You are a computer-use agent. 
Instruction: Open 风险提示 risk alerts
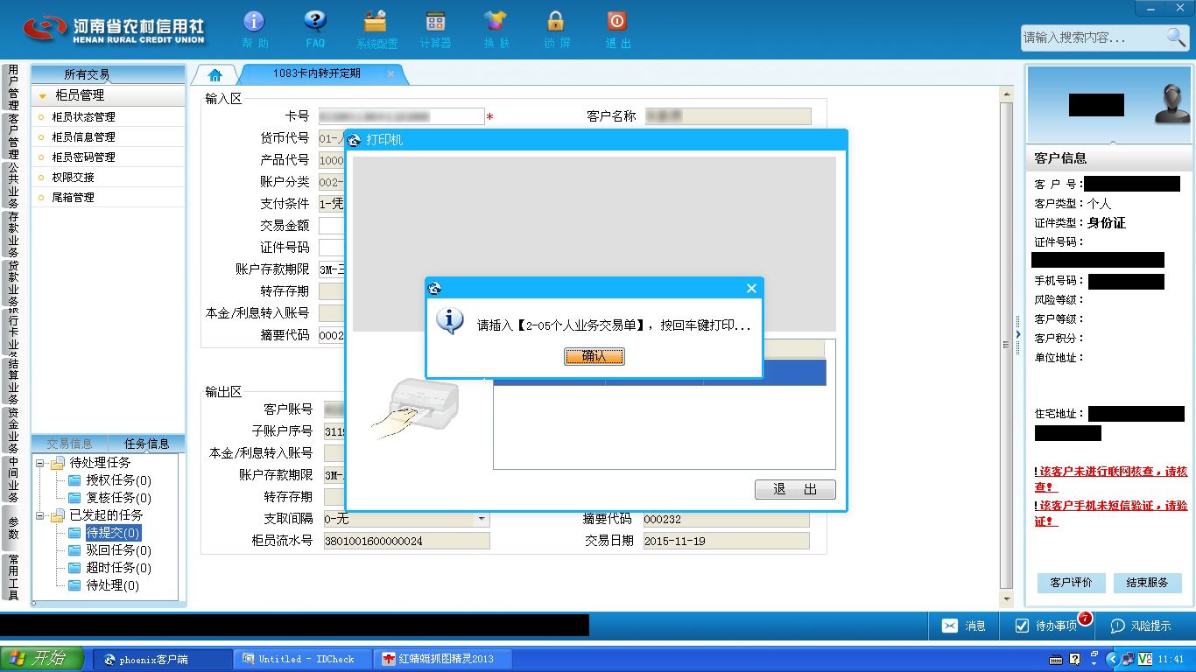[x=1140, y=626]
